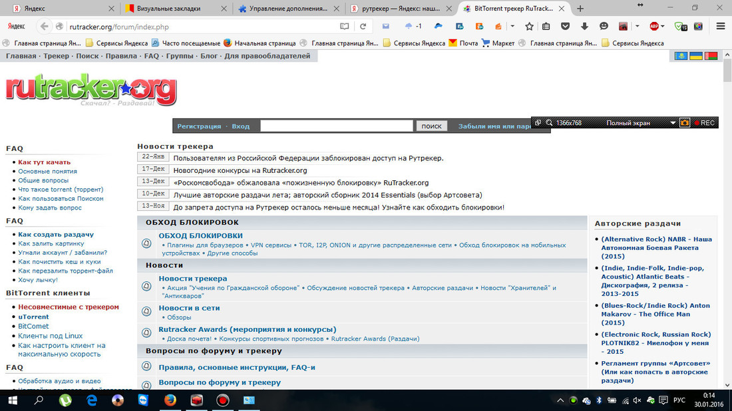This screenshot has width=732, height=411.
Task: Bookmark this page with the star icon
Action: (529, 27)
